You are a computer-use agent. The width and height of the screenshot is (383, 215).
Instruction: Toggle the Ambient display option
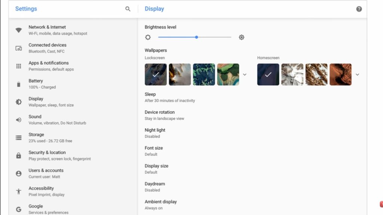(160, 205)
